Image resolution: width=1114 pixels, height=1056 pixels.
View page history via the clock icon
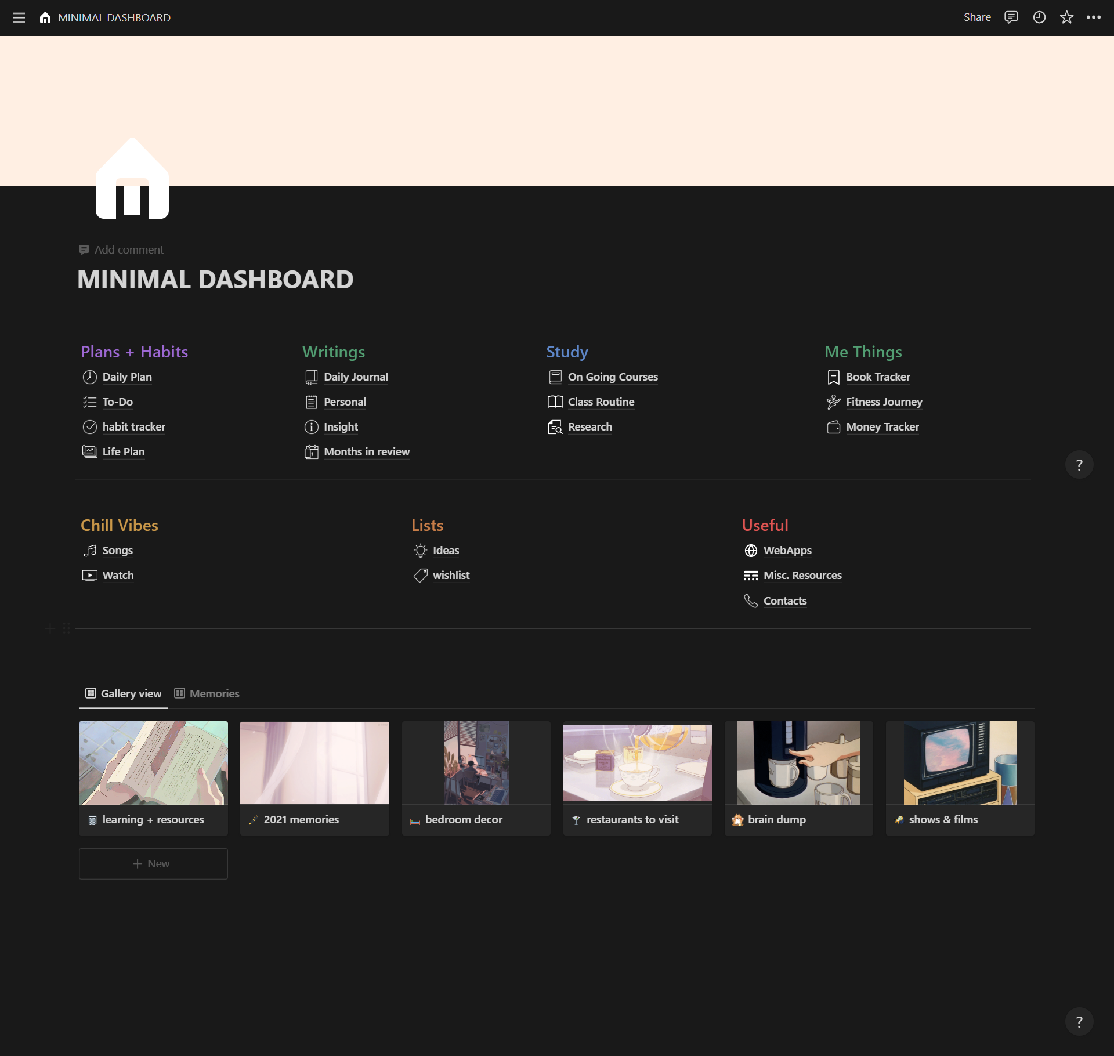click(x=1039, y=17)
